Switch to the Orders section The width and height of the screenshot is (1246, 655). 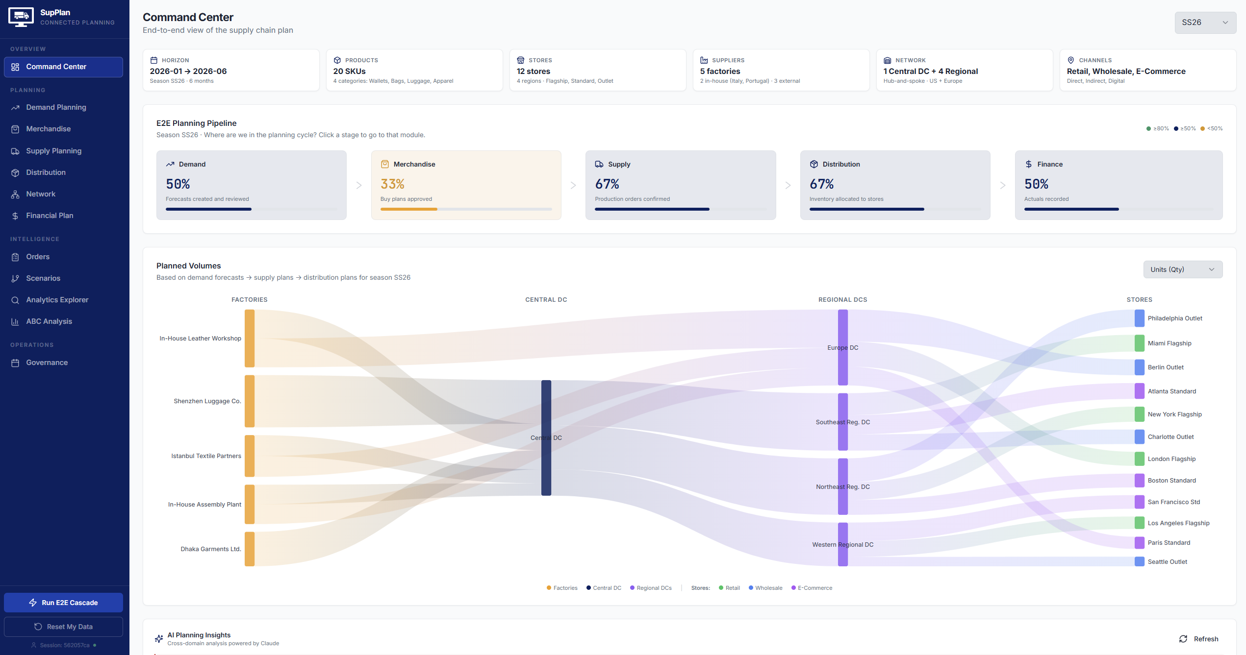[x=38, y=257]
